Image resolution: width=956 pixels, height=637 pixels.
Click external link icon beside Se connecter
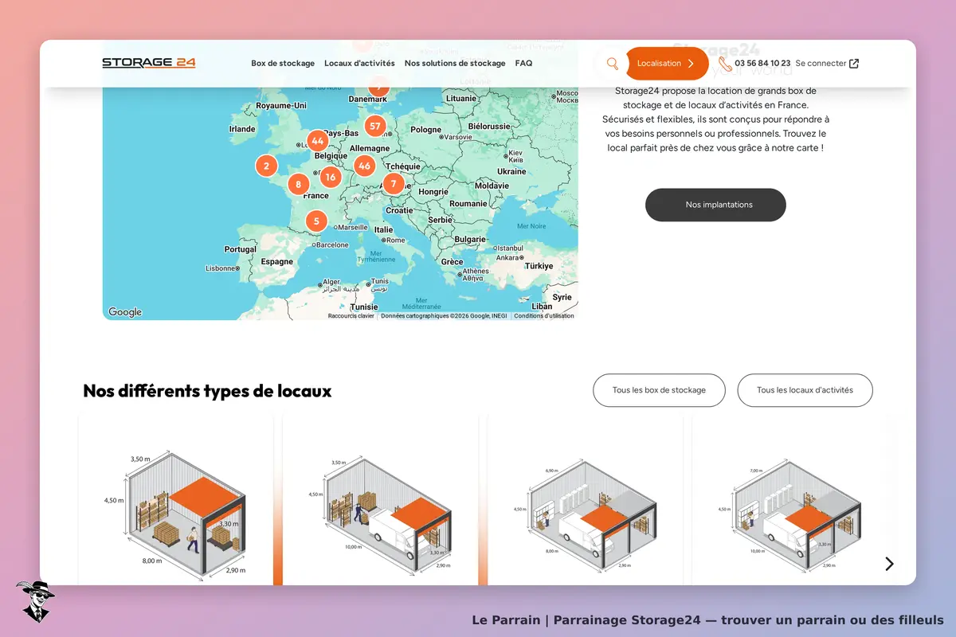pos(854,64)
